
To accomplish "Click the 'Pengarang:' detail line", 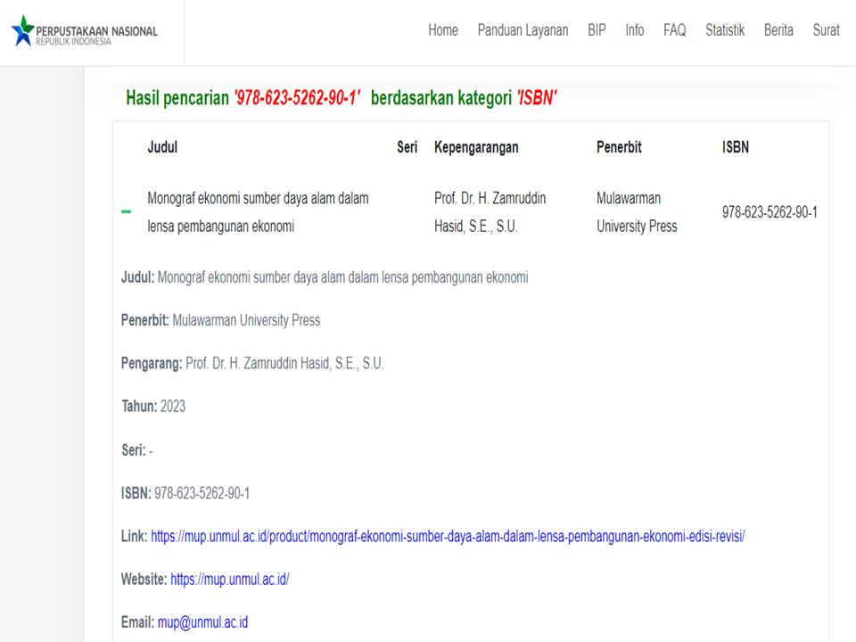I will point(252,363).
